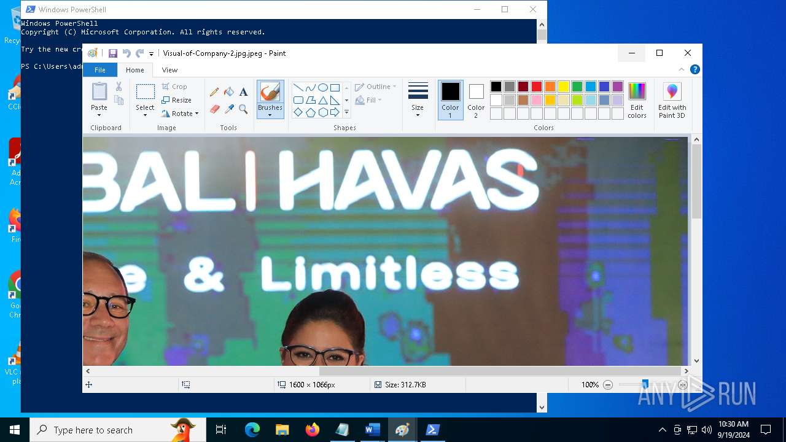Image resolution: width=786 pixels, height=442 pixels.
Task: Select the Color picker eyedropper tool
Action: [x=229, y=109]
